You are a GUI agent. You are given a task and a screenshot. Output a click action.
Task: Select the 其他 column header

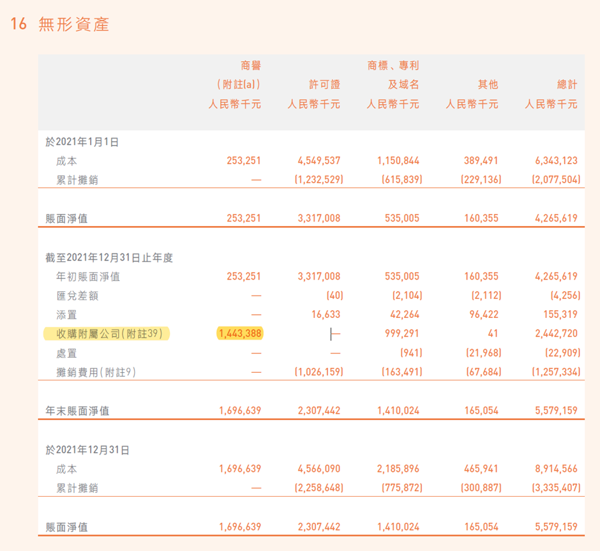(488, 84)
